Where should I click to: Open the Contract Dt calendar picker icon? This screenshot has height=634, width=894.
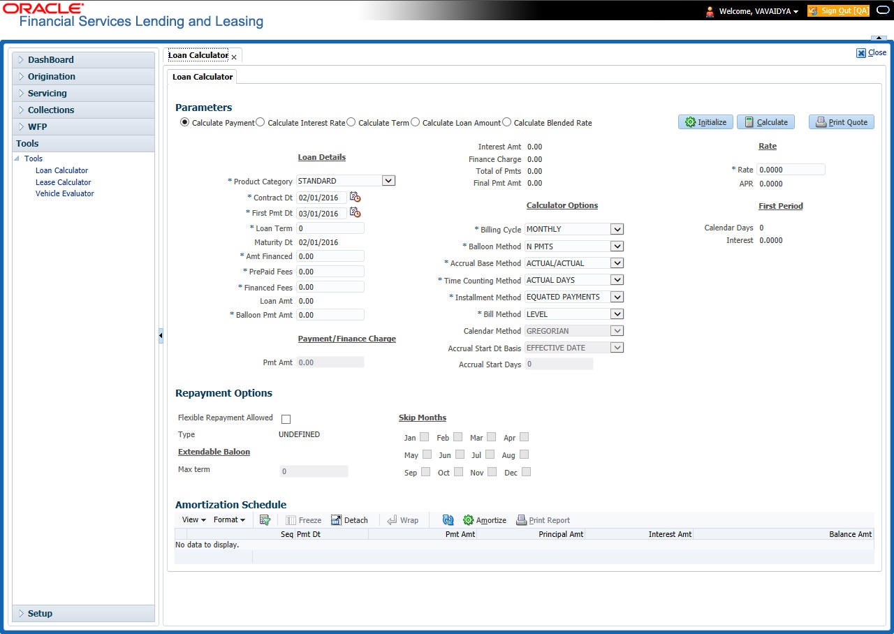tap(355, 197)
